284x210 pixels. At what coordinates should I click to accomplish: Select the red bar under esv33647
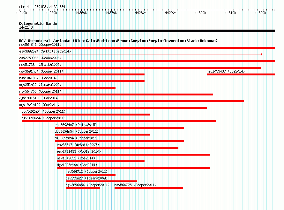[118, 148]
